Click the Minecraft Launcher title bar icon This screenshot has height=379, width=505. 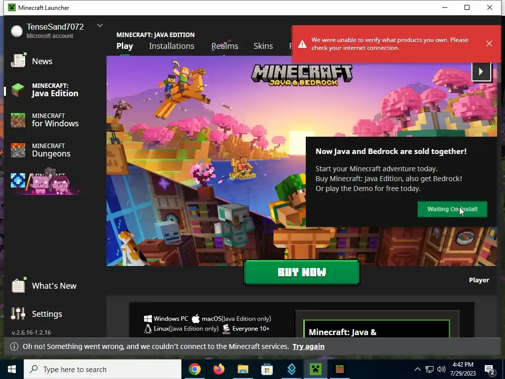click(12, 7)
